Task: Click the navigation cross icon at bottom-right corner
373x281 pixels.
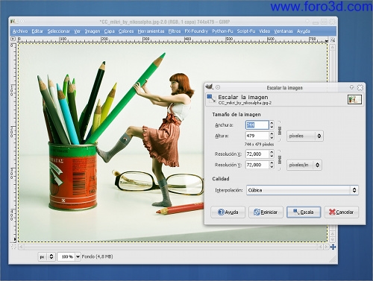Action: coord(333,247)
